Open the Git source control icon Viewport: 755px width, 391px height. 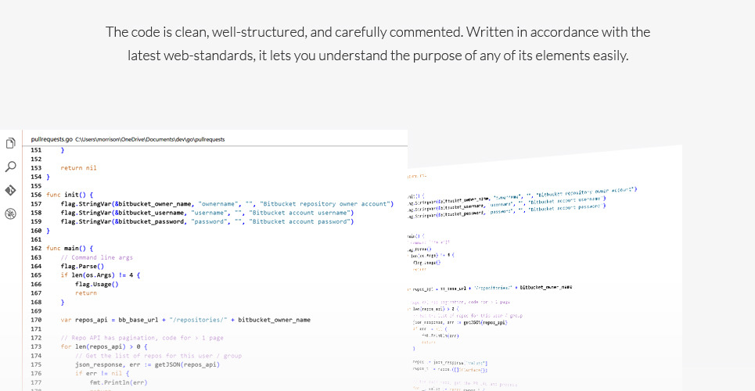11,190
